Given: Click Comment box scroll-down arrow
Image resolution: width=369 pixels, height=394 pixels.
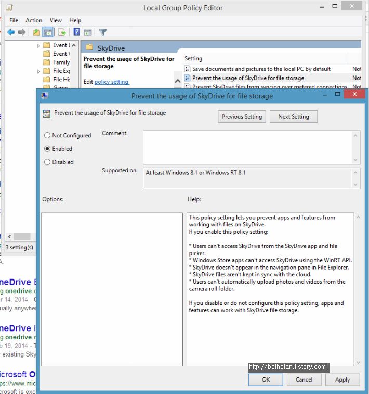Looking at the screenshot, I should (355, 160).
